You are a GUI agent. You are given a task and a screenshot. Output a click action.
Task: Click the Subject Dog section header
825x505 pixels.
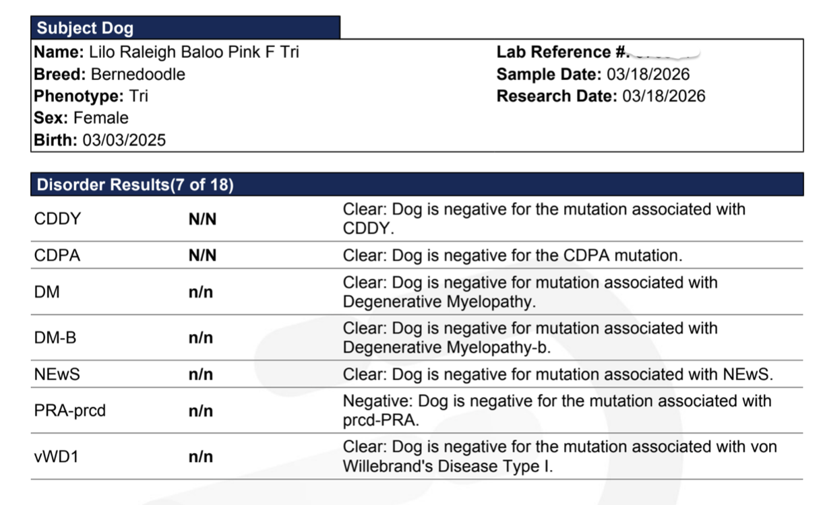185,28
